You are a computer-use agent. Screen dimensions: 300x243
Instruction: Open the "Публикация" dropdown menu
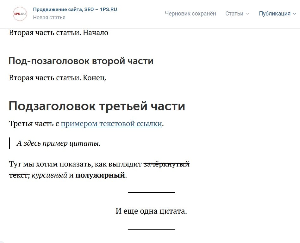278,14
